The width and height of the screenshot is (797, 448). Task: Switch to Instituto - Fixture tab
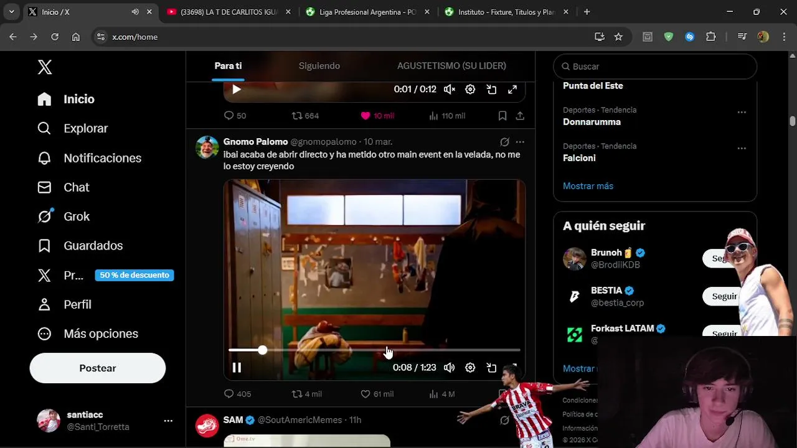507,12
